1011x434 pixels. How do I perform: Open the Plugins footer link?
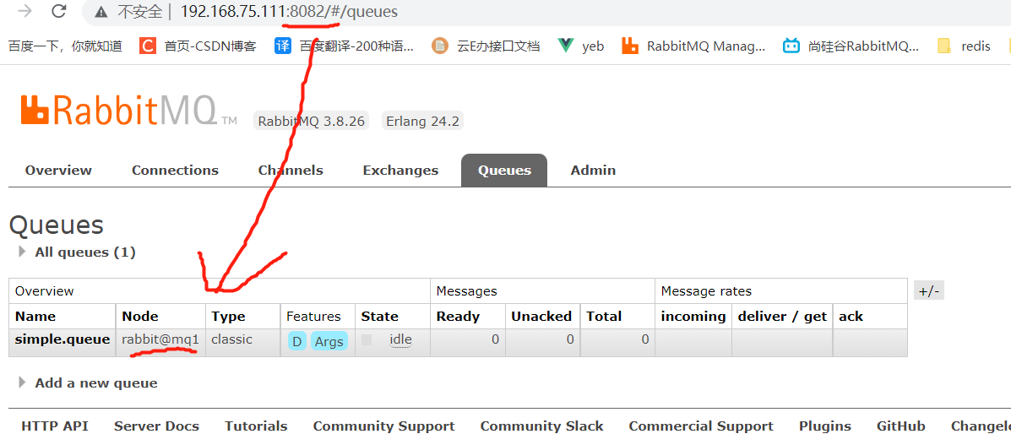[x=824, y=426]
